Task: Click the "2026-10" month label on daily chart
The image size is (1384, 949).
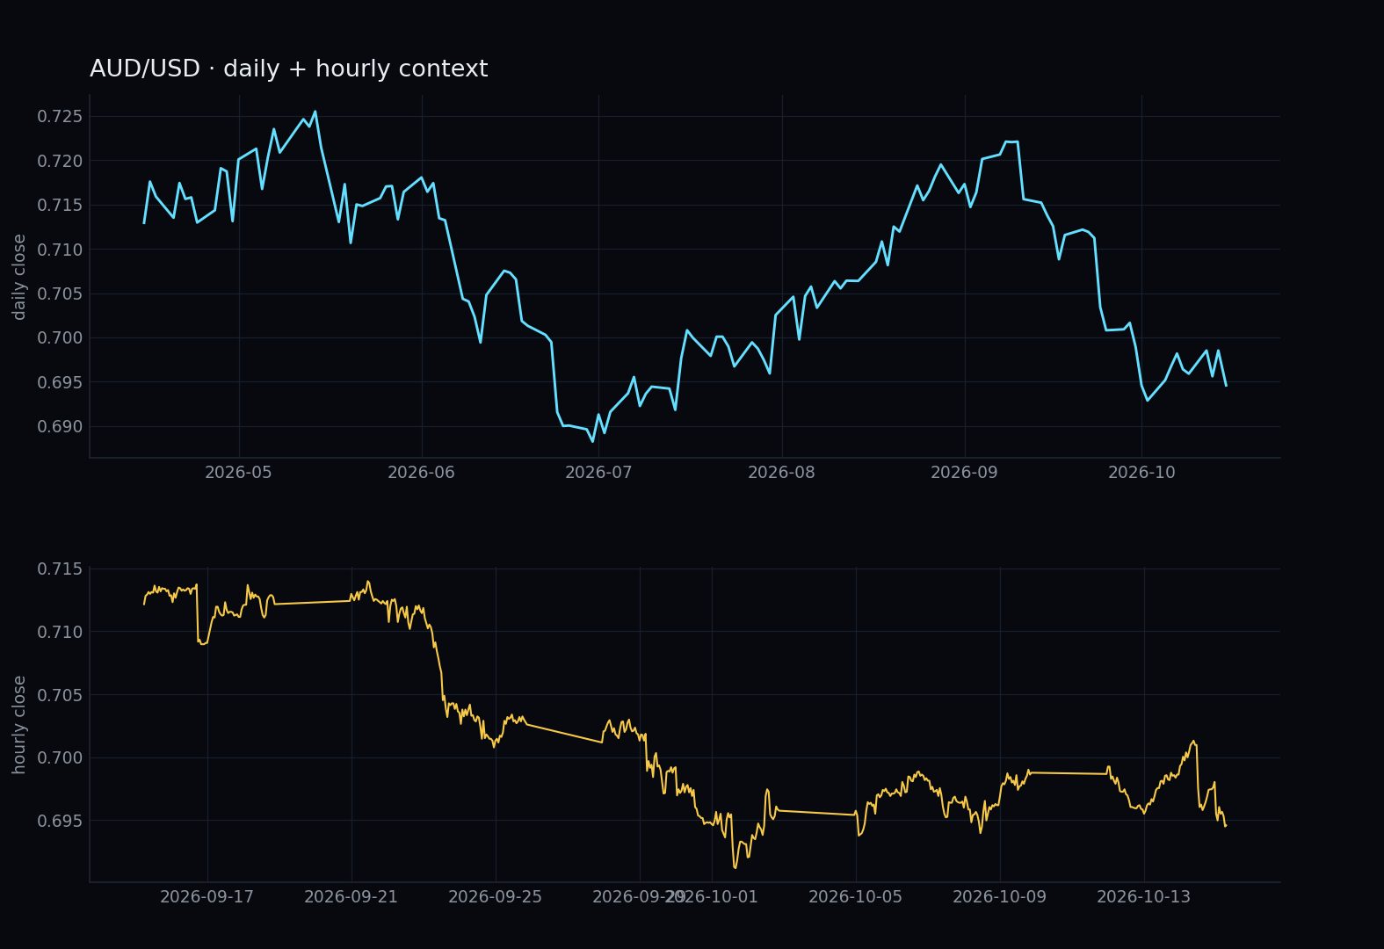Action: pos(1141,473)
